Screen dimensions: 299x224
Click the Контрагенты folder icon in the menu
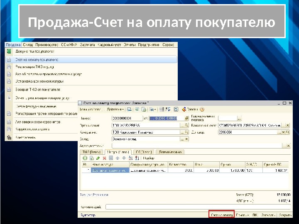pyautogui.click(x=9, y=137)
